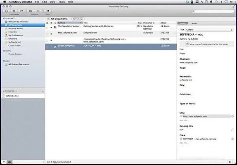Screen dimensions: 237x165
Task: Click the filter funnel icon in status bar
Action: pos(4,162)
